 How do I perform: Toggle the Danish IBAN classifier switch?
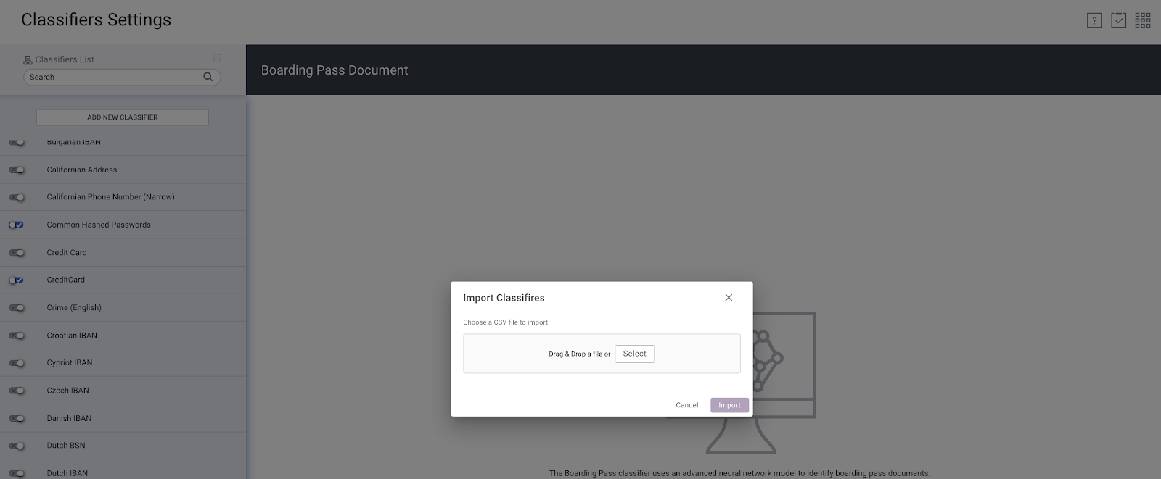[17, 418]
